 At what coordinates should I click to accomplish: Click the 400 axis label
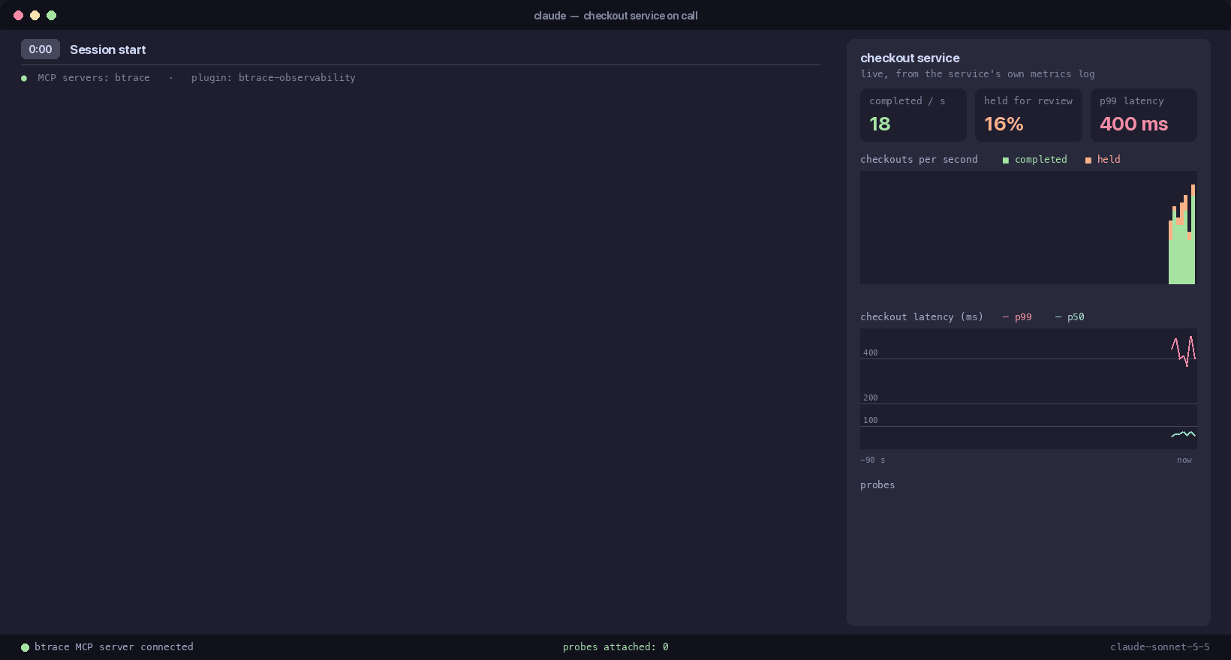pos(871,352)
